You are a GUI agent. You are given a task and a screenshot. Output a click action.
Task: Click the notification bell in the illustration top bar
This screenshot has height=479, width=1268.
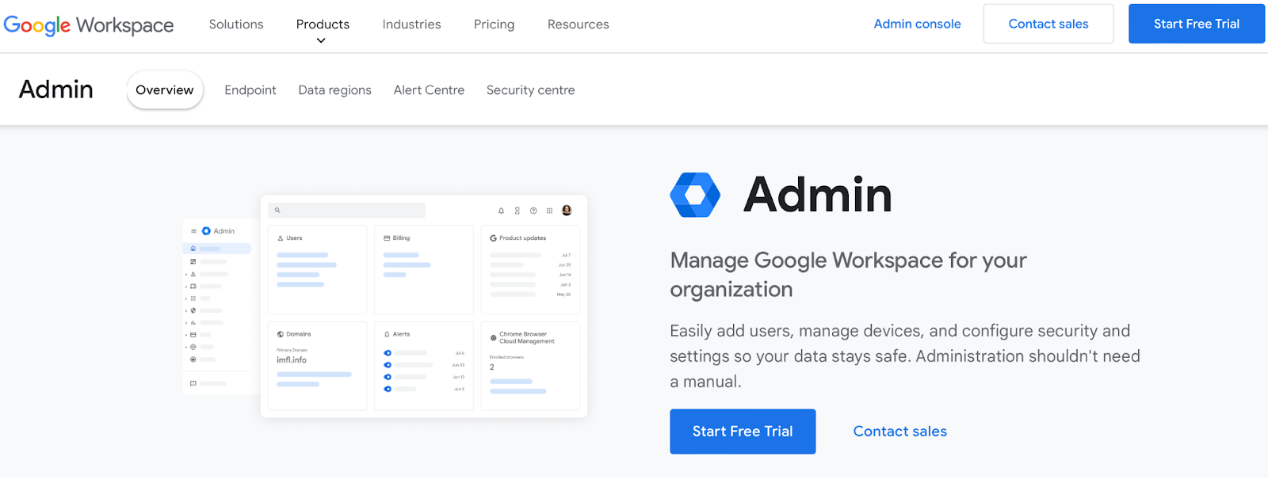501,211
